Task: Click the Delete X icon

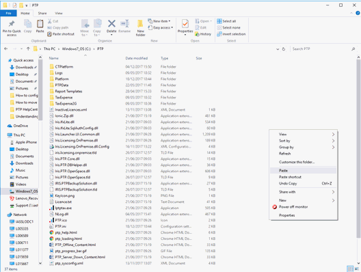Action: pos(111,24)
